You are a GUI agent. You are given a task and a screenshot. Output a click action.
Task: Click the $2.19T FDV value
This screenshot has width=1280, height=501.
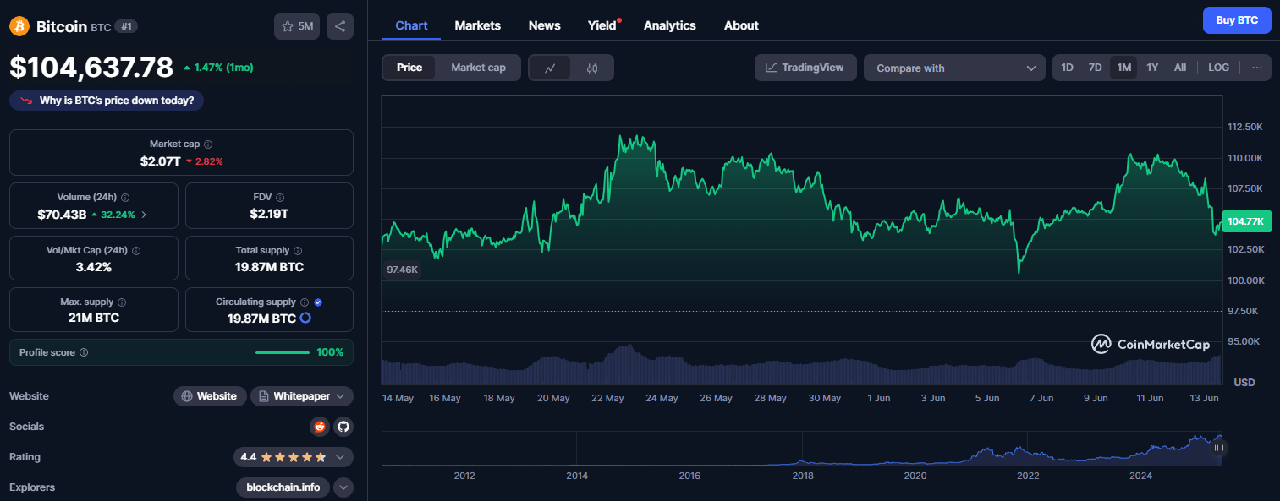(269, 214)
